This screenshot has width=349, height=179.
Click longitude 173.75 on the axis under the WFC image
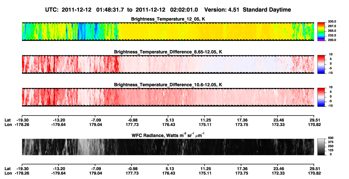point(242,173)
